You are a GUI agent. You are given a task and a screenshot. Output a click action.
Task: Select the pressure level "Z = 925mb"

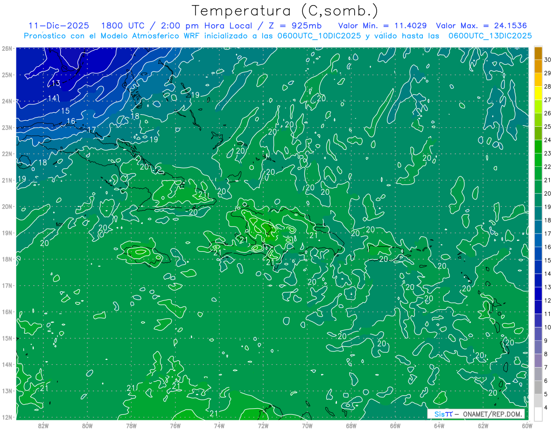click(295, 26)
